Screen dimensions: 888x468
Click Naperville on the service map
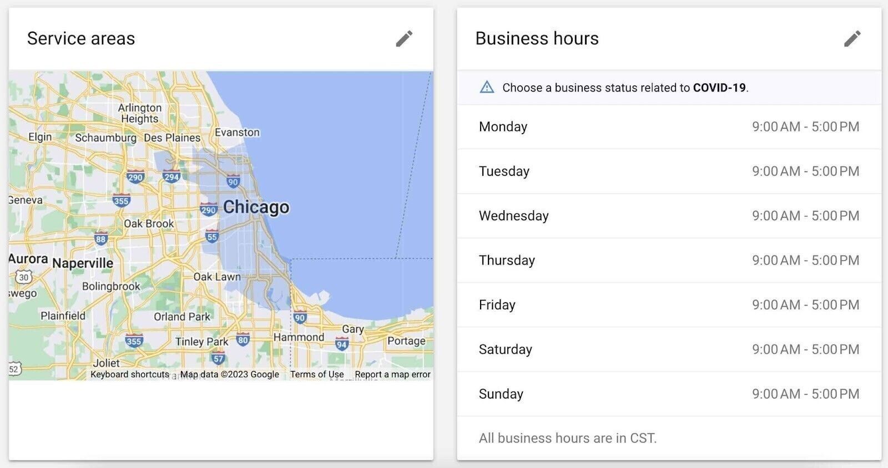83,263
